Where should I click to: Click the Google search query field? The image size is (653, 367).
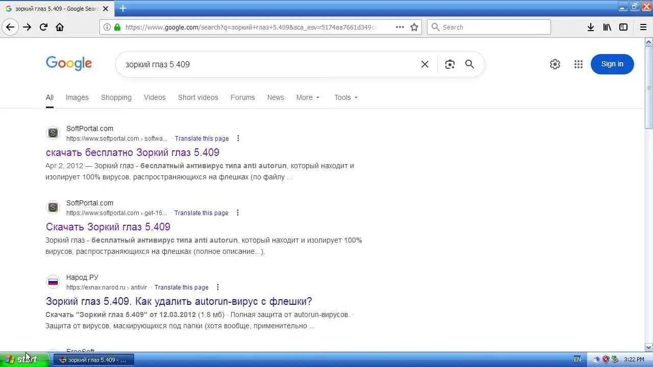point(268,64)
